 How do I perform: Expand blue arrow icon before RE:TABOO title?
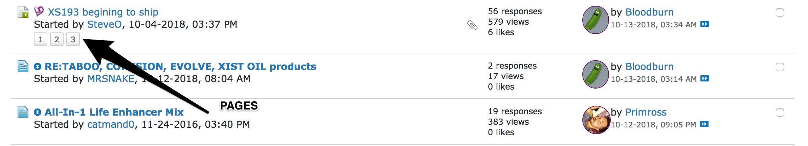click(38, 67)
